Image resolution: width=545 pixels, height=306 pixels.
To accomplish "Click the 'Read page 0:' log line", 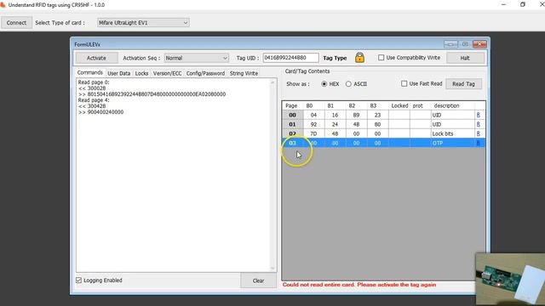I will (x=94, y=82).
